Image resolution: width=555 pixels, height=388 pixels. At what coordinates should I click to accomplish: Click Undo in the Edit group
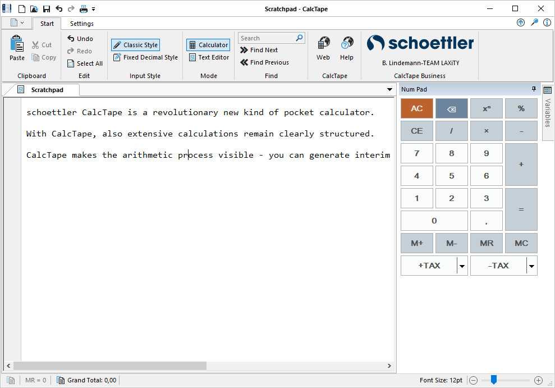point(80,39)
